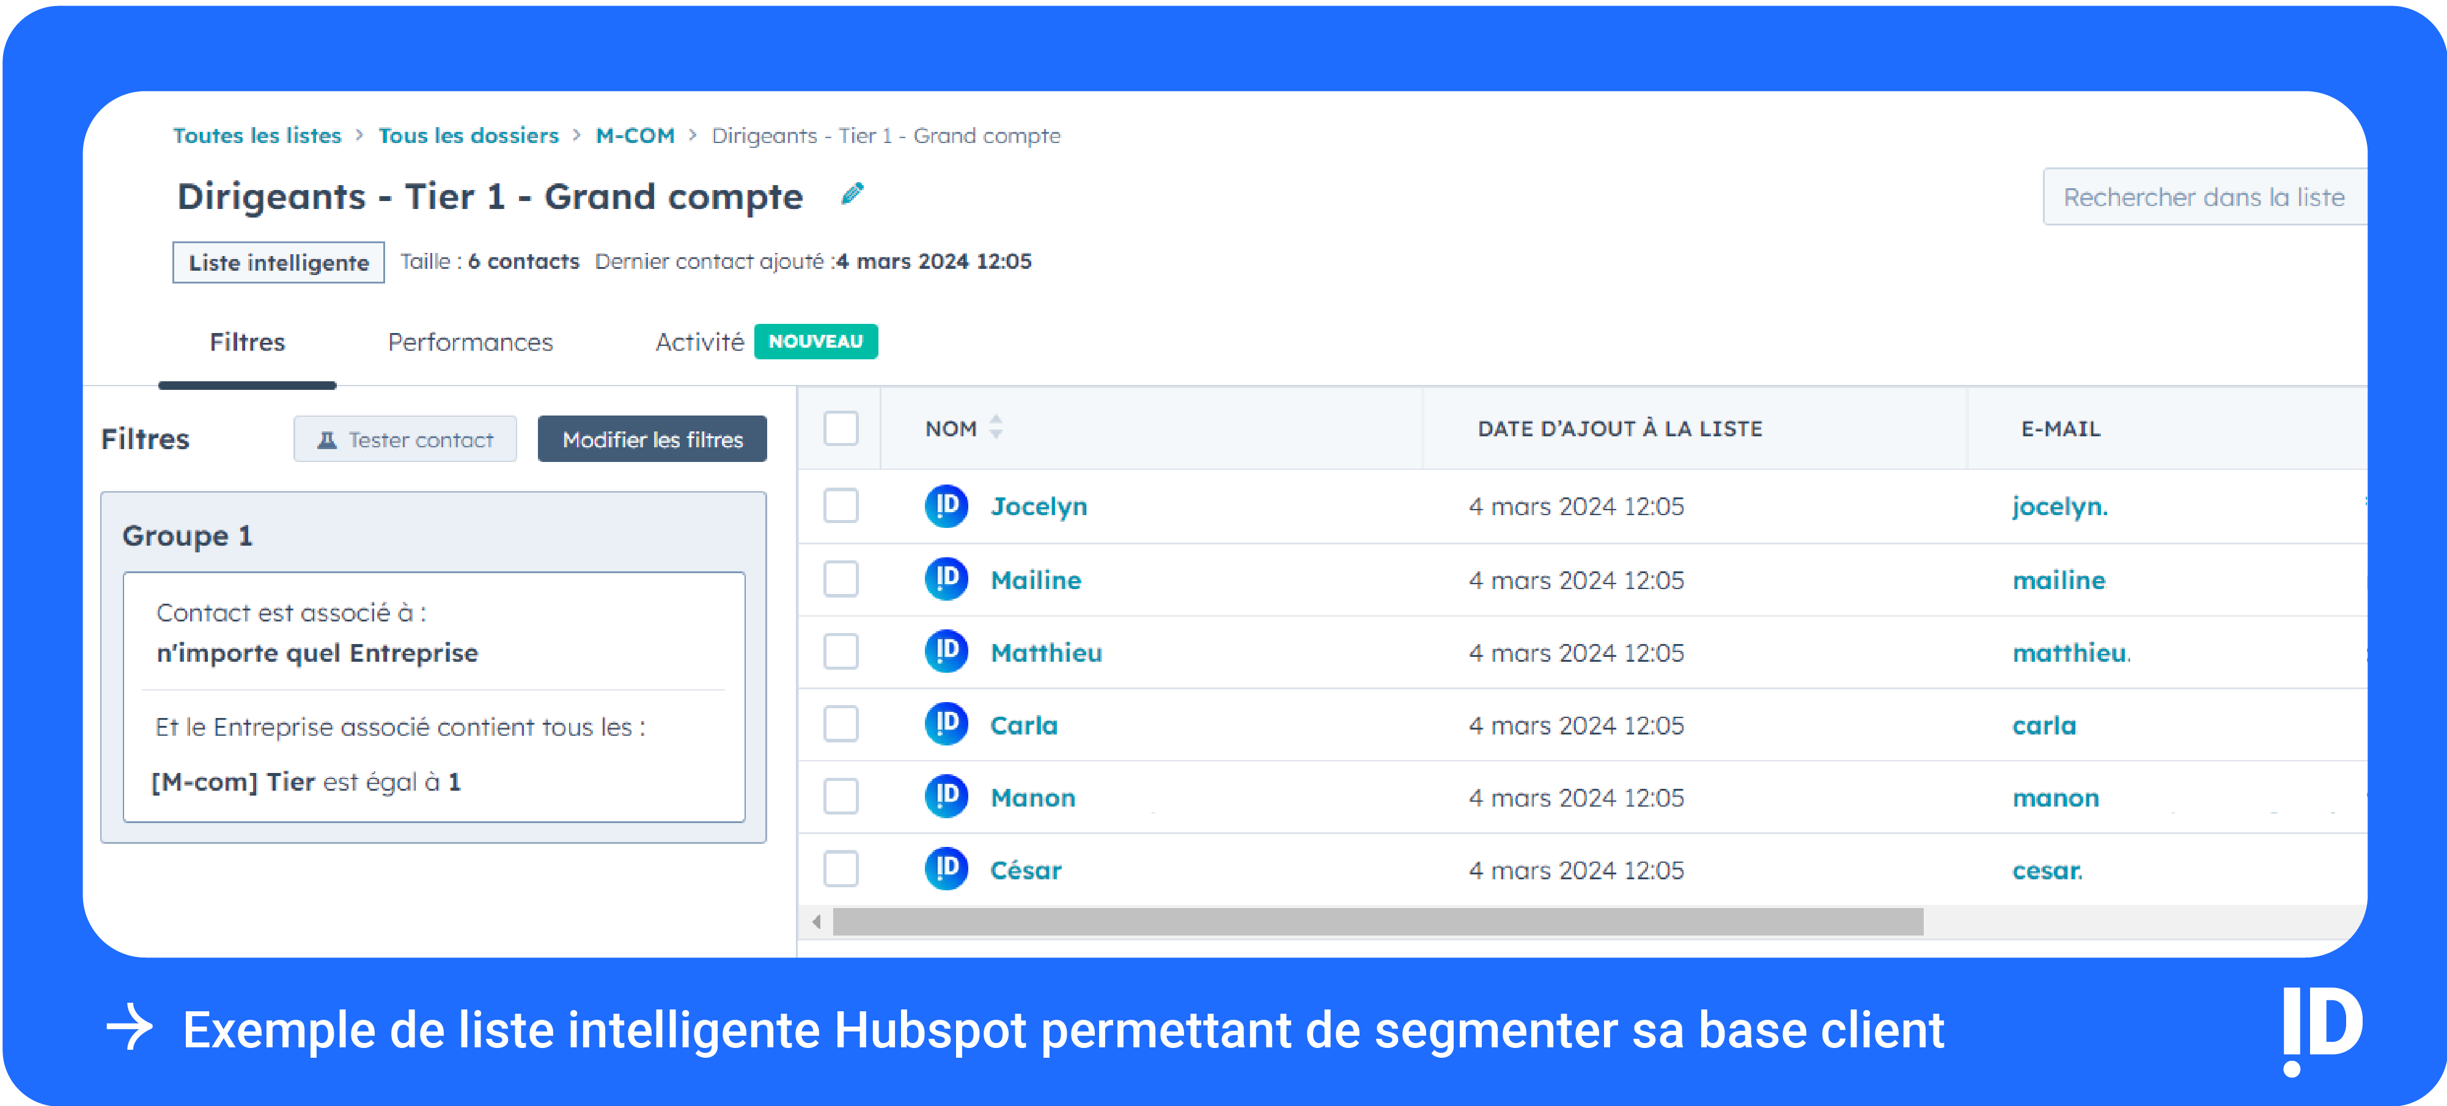Open Mailine contact record
The width and height of the screenshot is (2447, 1106).
coord(1036,580)
